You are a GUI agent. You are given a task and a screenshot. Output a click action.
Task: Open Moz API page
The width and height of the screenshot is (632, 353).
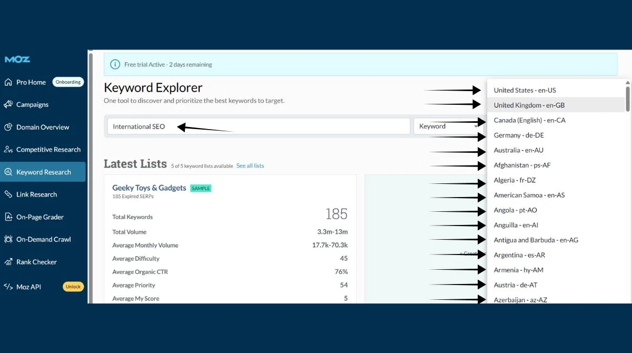click(x=28, y=287)
